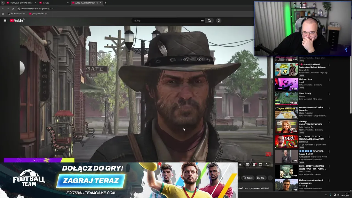Open the Medusa - Aura thumbnail
The image size is (352, 198).
tap(286, 84)
